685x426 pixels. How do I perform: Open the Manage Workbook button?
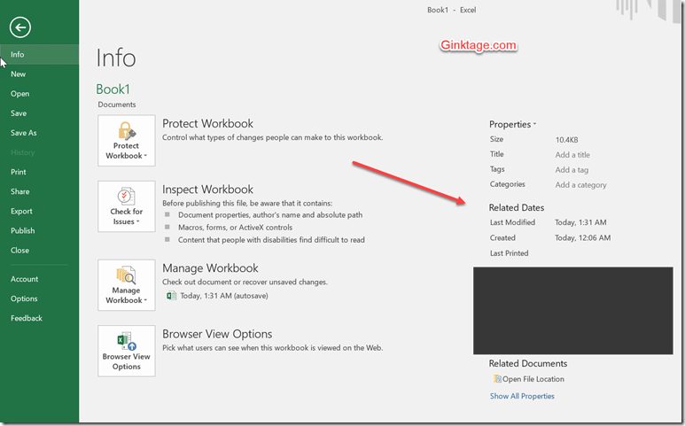126,285
